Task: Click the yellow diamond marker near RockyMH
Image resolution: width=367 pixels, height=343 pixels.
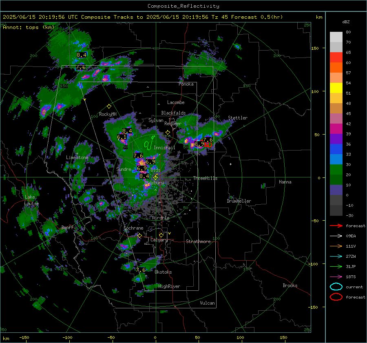Action: pos(109,106)
